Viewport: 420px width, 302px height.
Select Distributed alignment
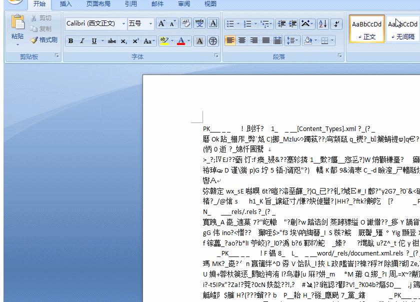[277, 40]
